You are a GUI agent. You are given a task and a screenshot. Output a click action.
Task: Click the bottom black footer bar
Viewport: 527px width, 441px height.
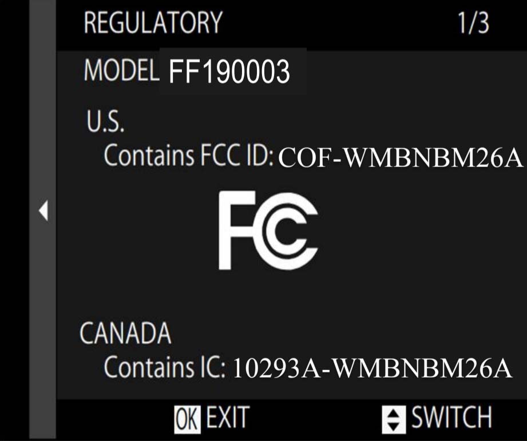[291, 419]
